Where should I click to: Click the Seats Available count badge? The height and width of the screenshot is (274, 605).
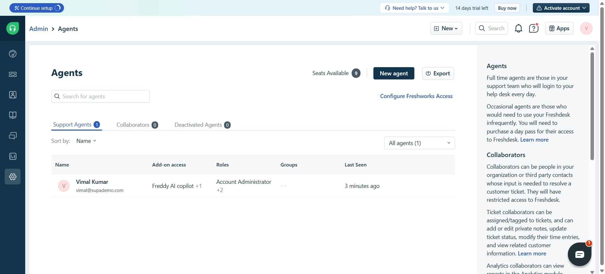[356, 73]
